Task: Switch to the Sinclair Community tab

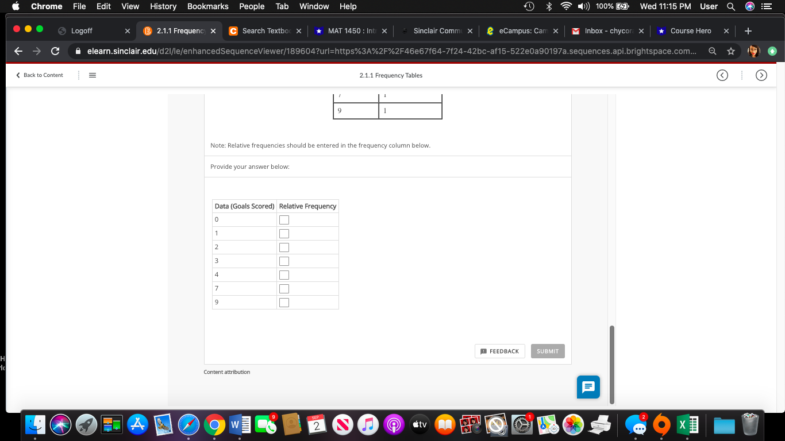Action: (x=437, y=31)
